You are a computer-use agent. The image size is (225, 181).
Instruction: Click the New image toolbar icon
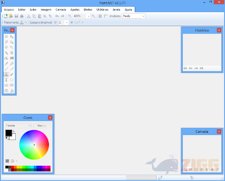pos(6,16)
